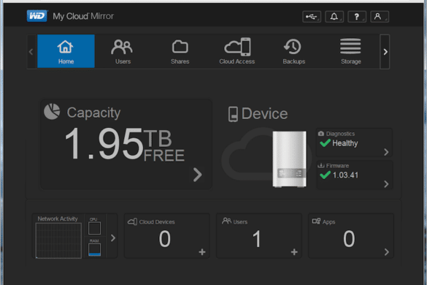The width and height of the screenshot is (427, 285).
Task: Expand Capacity details with the arrow
Action: 197,175
